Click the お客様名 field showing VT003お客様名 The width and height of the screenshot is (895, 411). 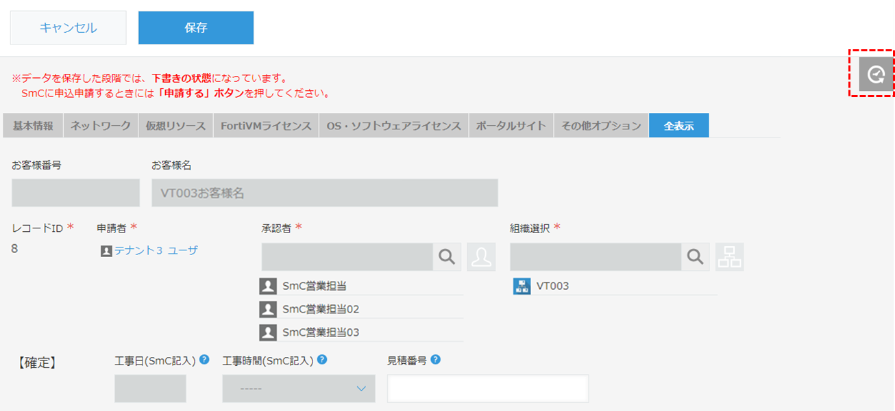pos(325,193)
